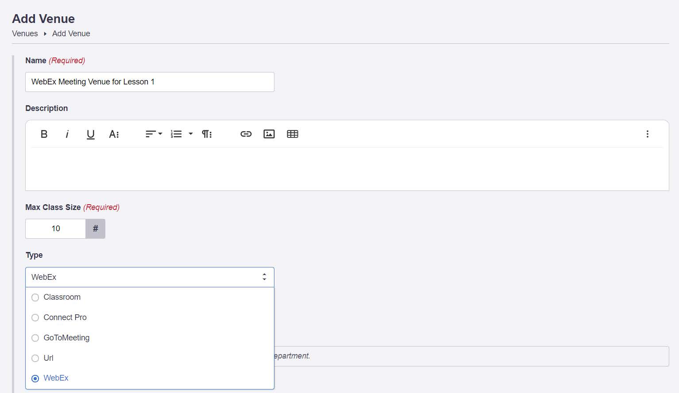Apply bold formatting in Description editor
Screen dimensions: 679x393
point(44,134)
